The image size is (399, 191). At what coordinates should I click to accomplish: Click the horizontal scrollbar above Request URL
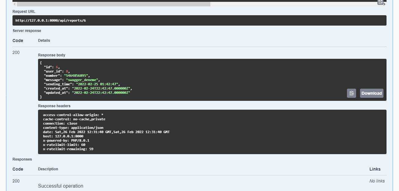[113, 4]
